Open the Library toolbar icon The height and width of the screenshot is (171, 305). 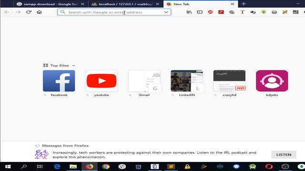pos(189,12)
